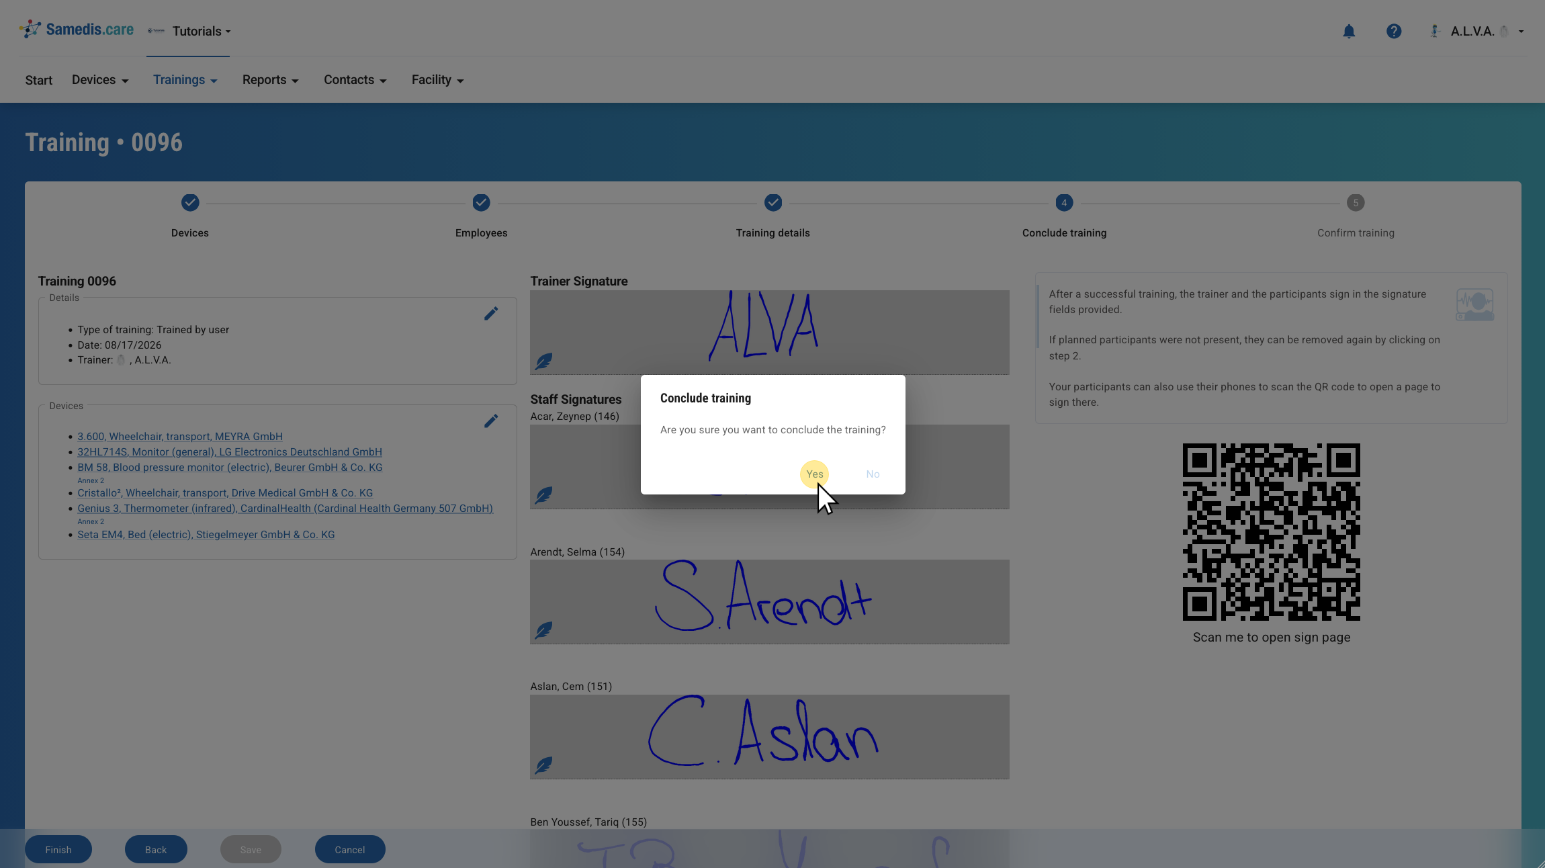Screen dimensions: 1545x868
Task: Open the A.L.V.A. user account dropdown arrow
Action: coord(1521,32)
